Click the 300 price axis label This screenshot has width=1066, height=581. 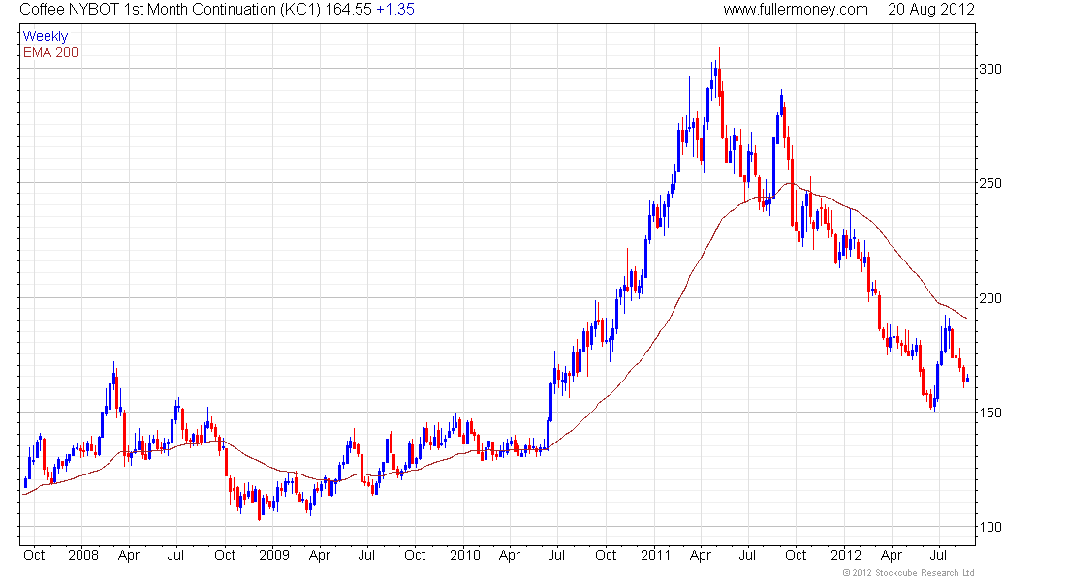(988, 70)
